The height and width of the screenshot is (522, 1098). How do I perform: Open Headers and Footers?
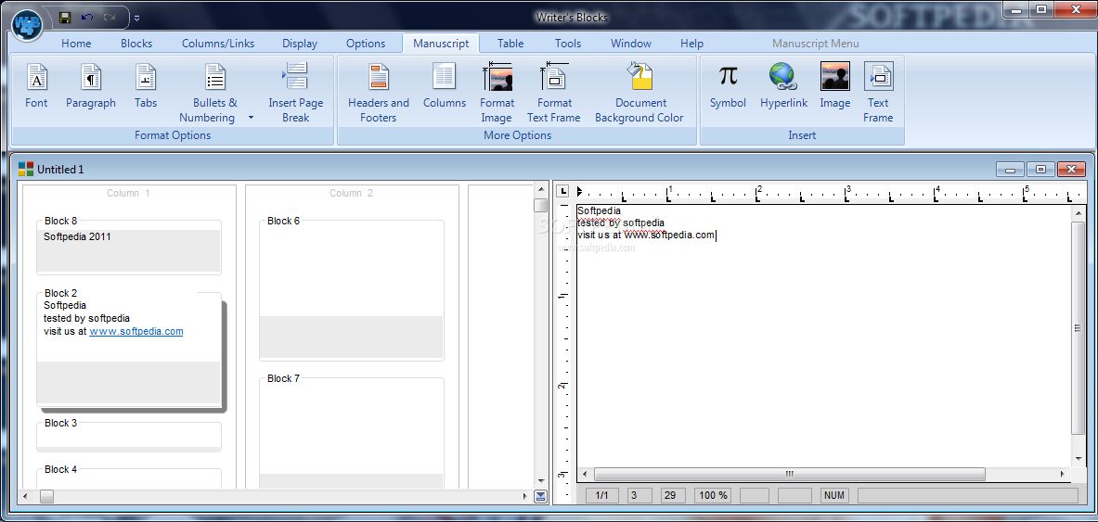[378, 93]
